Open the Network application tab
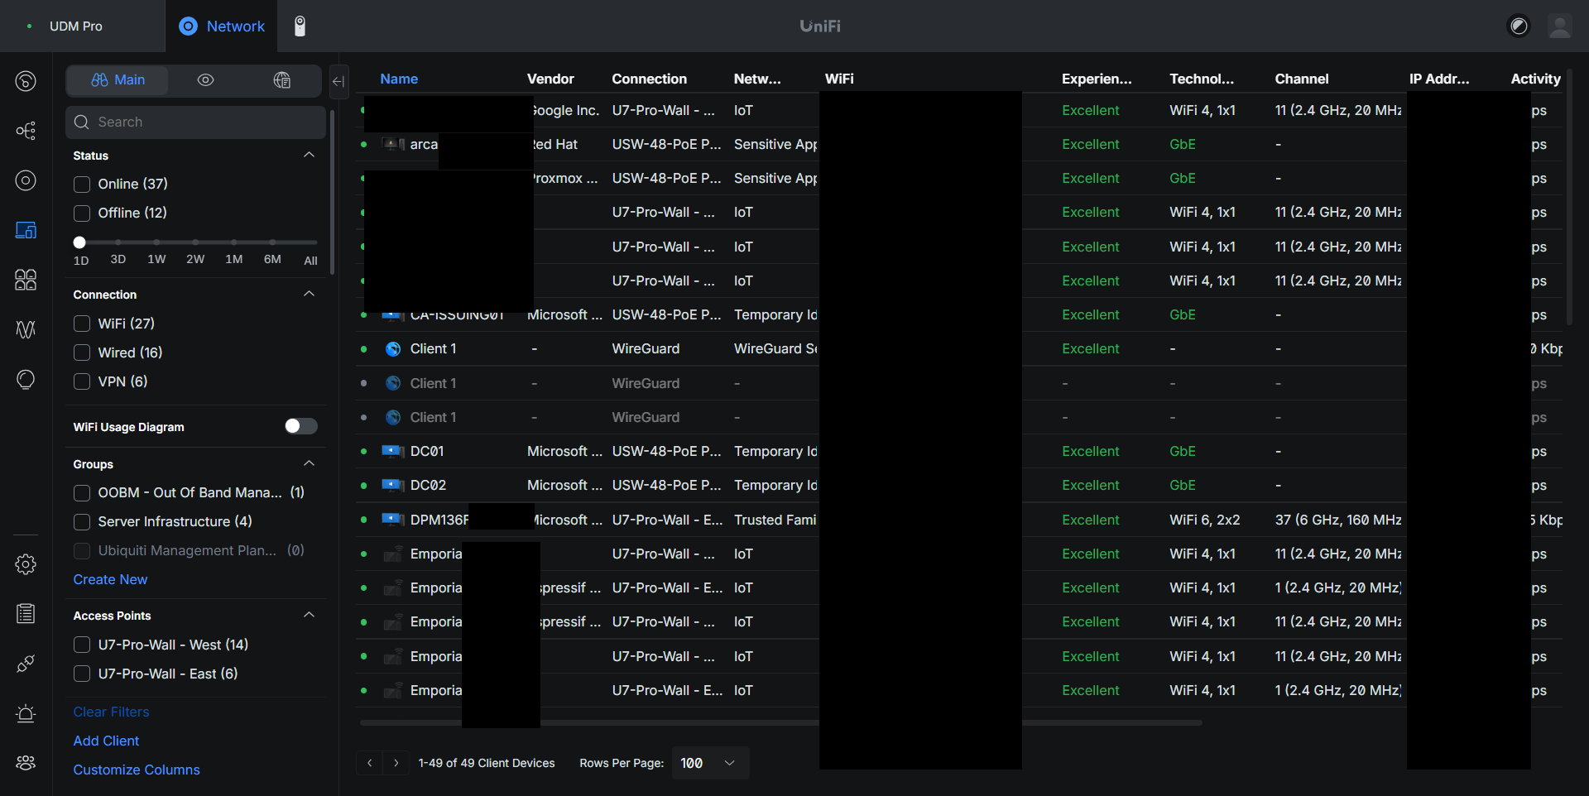1589x796 pixels. [222, 26]
